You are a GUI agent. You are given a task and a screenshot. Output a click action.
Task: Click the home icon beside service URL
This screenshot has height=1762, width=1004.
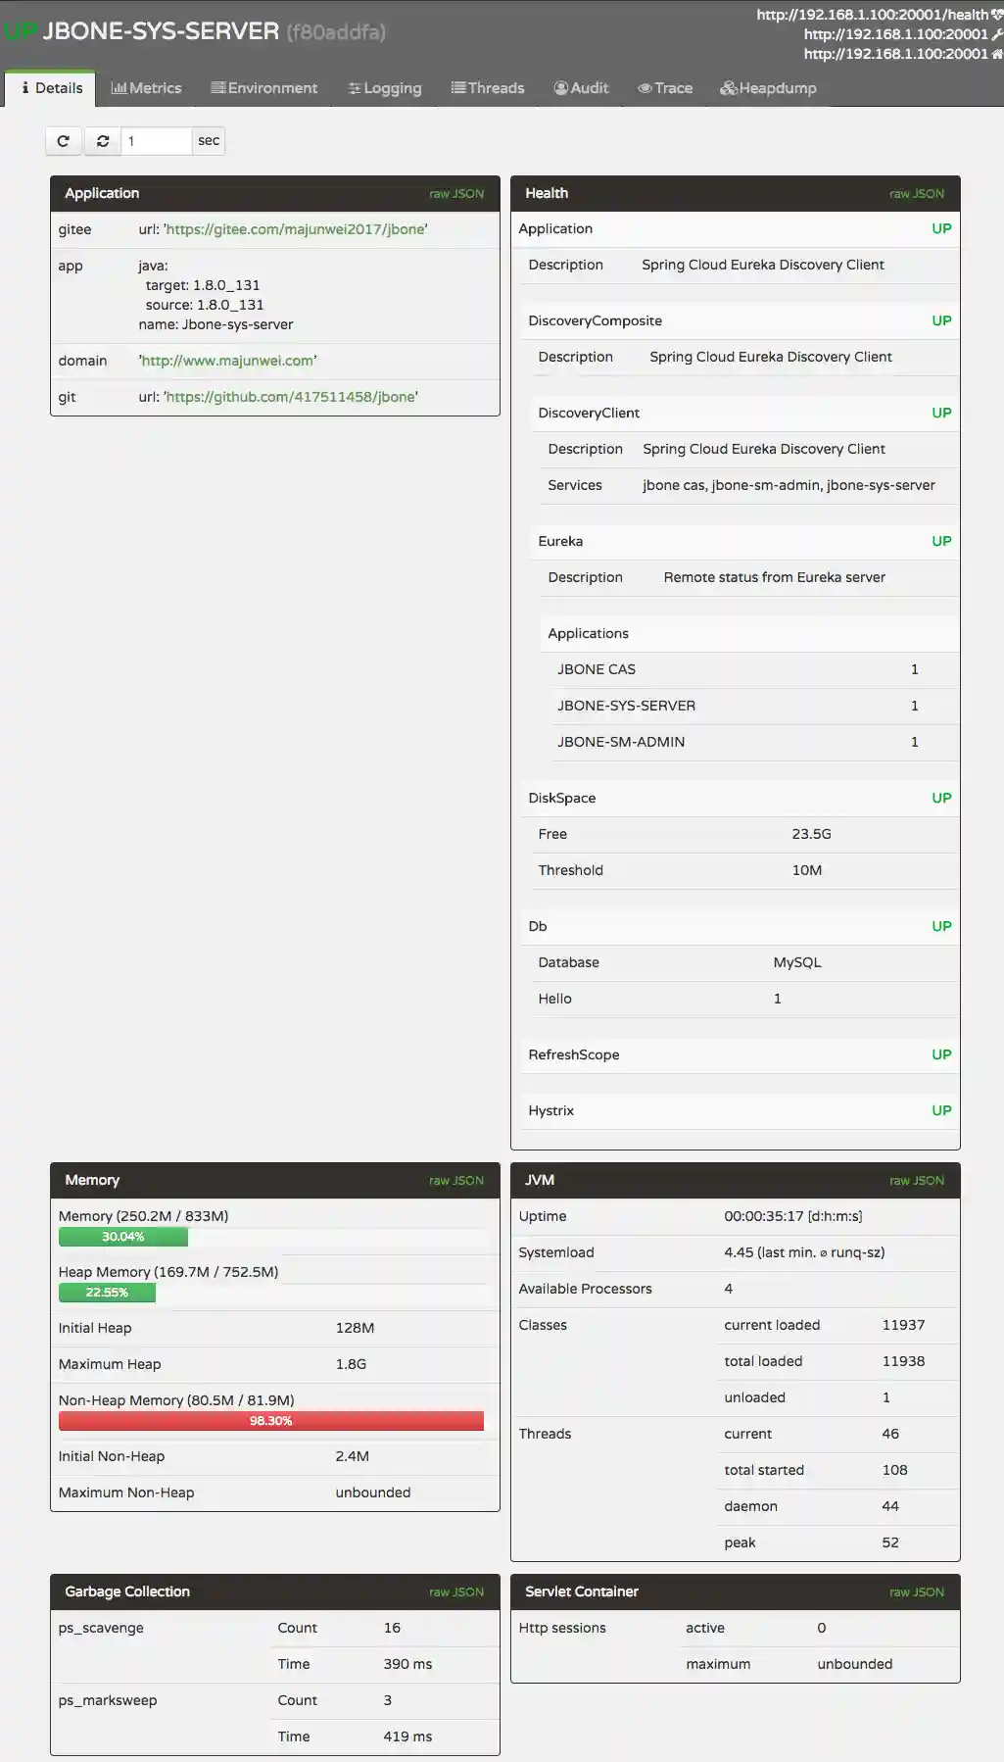point(997,54)
